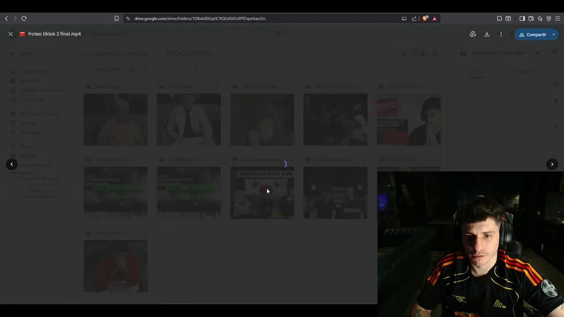Click the share page icon in address bar
Image resolution: width=564 pixels, height=317 pixels.
click(x=414, y=18)
